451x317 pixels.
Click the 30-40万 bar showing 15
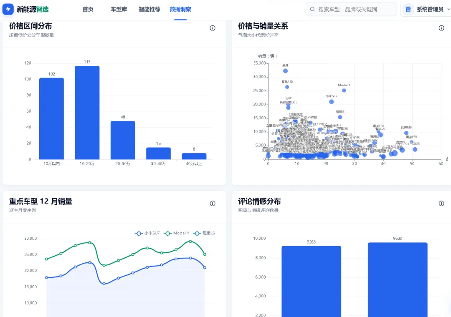(159, 153)
